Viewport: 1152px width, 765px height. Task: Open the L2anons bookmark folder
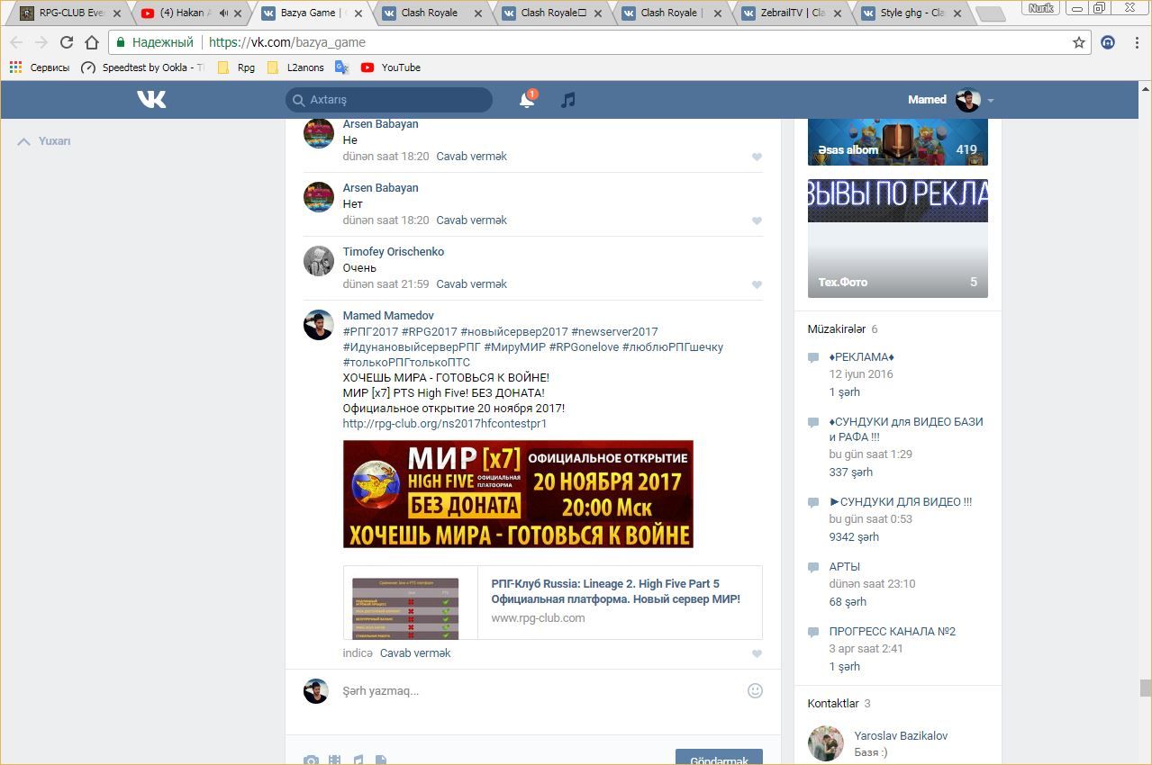pos(295,67)
